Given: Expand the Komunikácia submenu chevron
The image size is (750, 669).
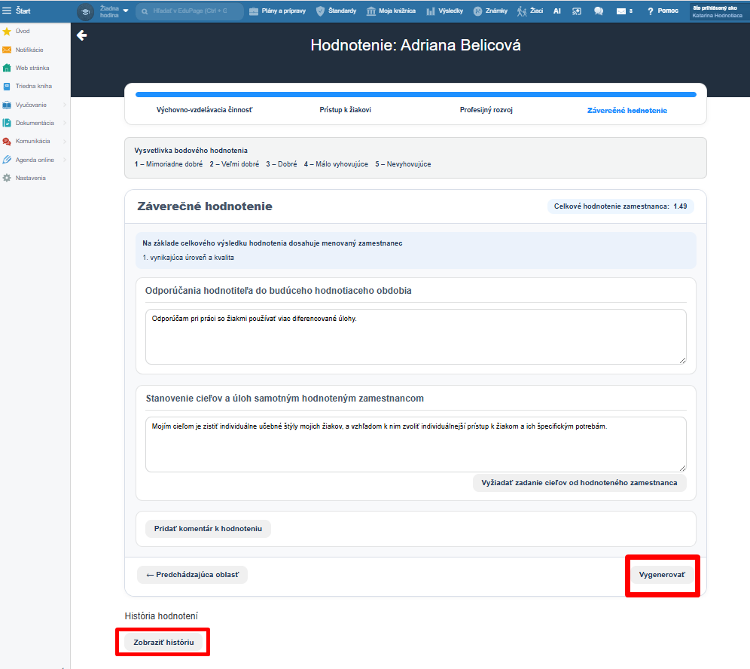Looking at the screenshot, I should pyautogui.click(x=65, y=141).
